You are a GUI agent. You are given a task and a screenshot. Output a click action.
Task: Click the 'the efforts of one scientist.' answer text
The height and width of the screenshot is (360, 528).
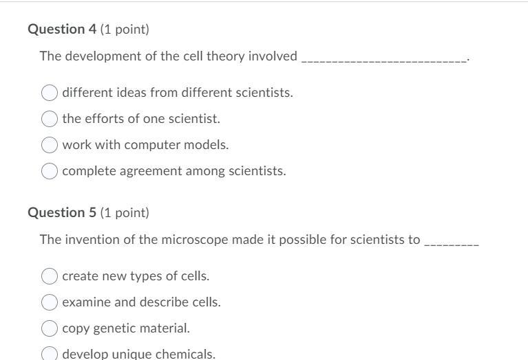(x=141, y=119)
